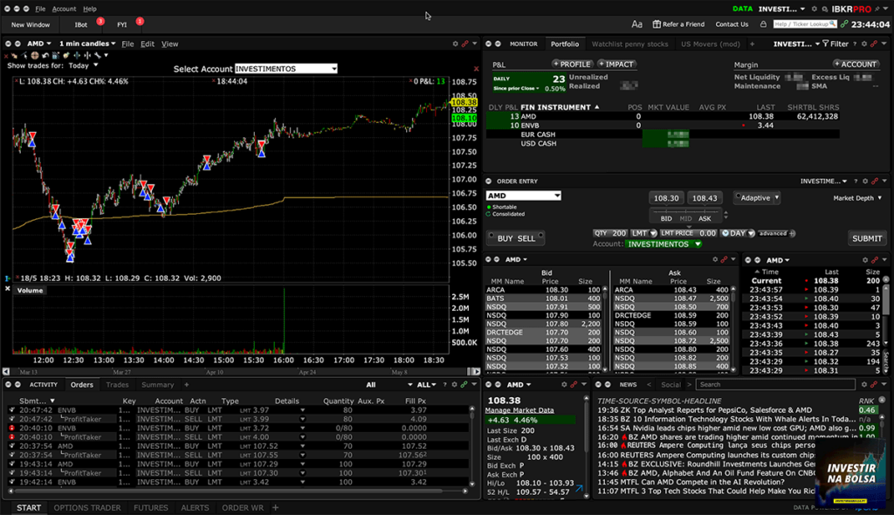The image size is (894, 515).
Task: Click the global gear icon near IBKR PRO
Action: [815, 9]
